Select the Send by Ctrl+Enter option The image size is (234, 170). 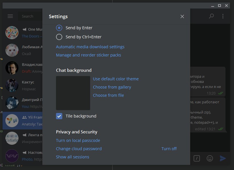(x=59, y=37)
